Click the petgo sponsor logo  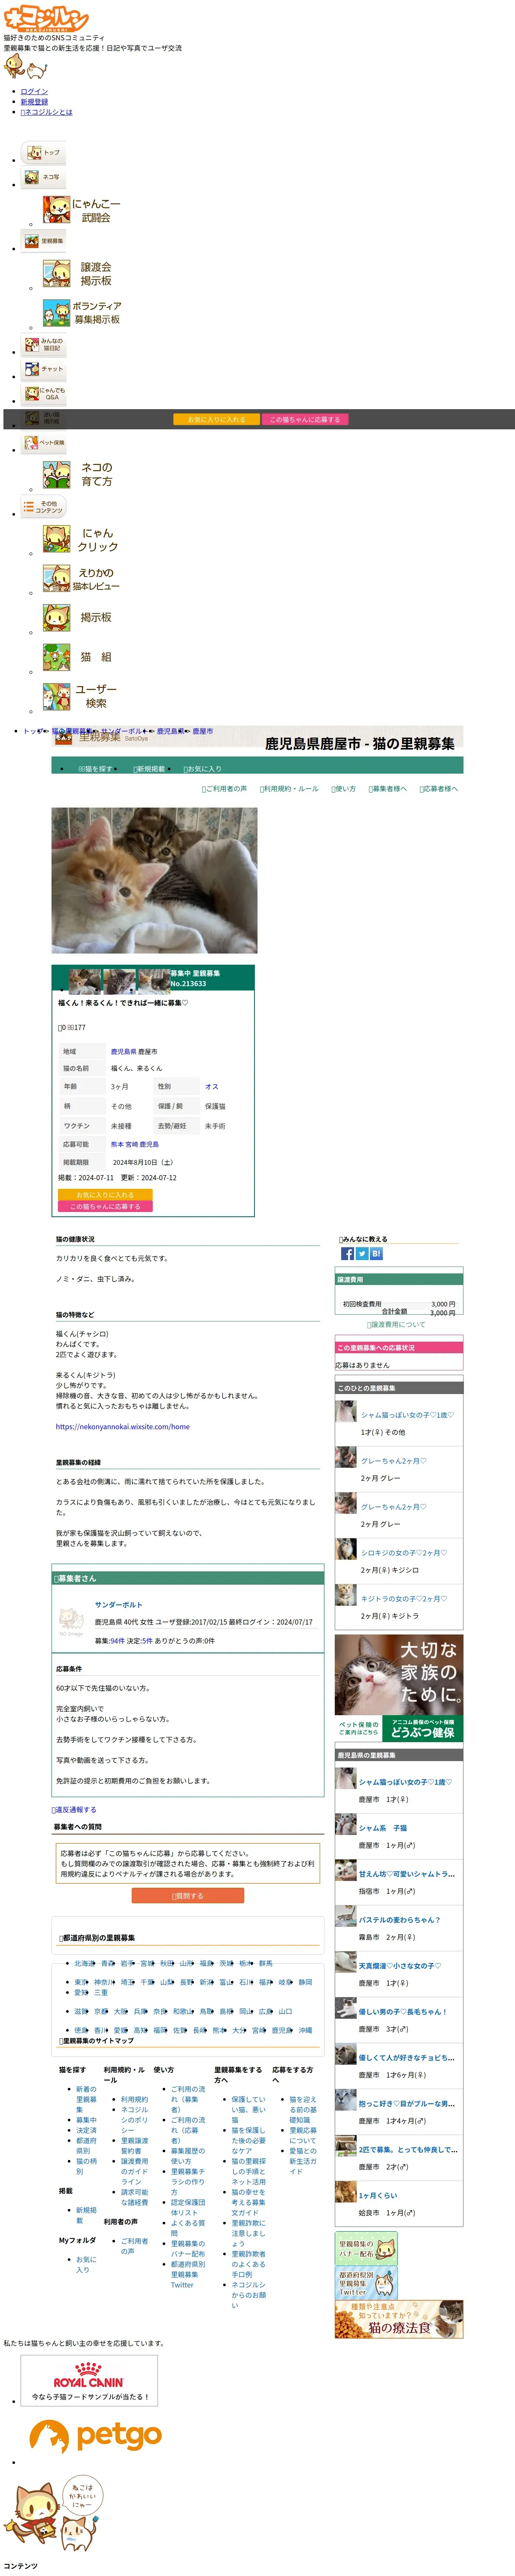(95, 2436)
